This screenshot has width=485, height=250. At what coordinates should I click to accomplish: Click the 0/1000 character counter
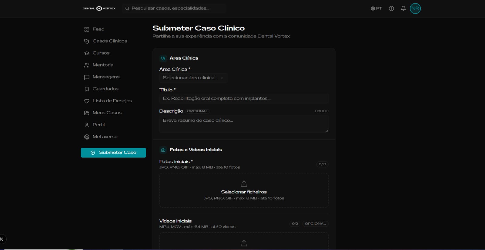coord(322,111)
